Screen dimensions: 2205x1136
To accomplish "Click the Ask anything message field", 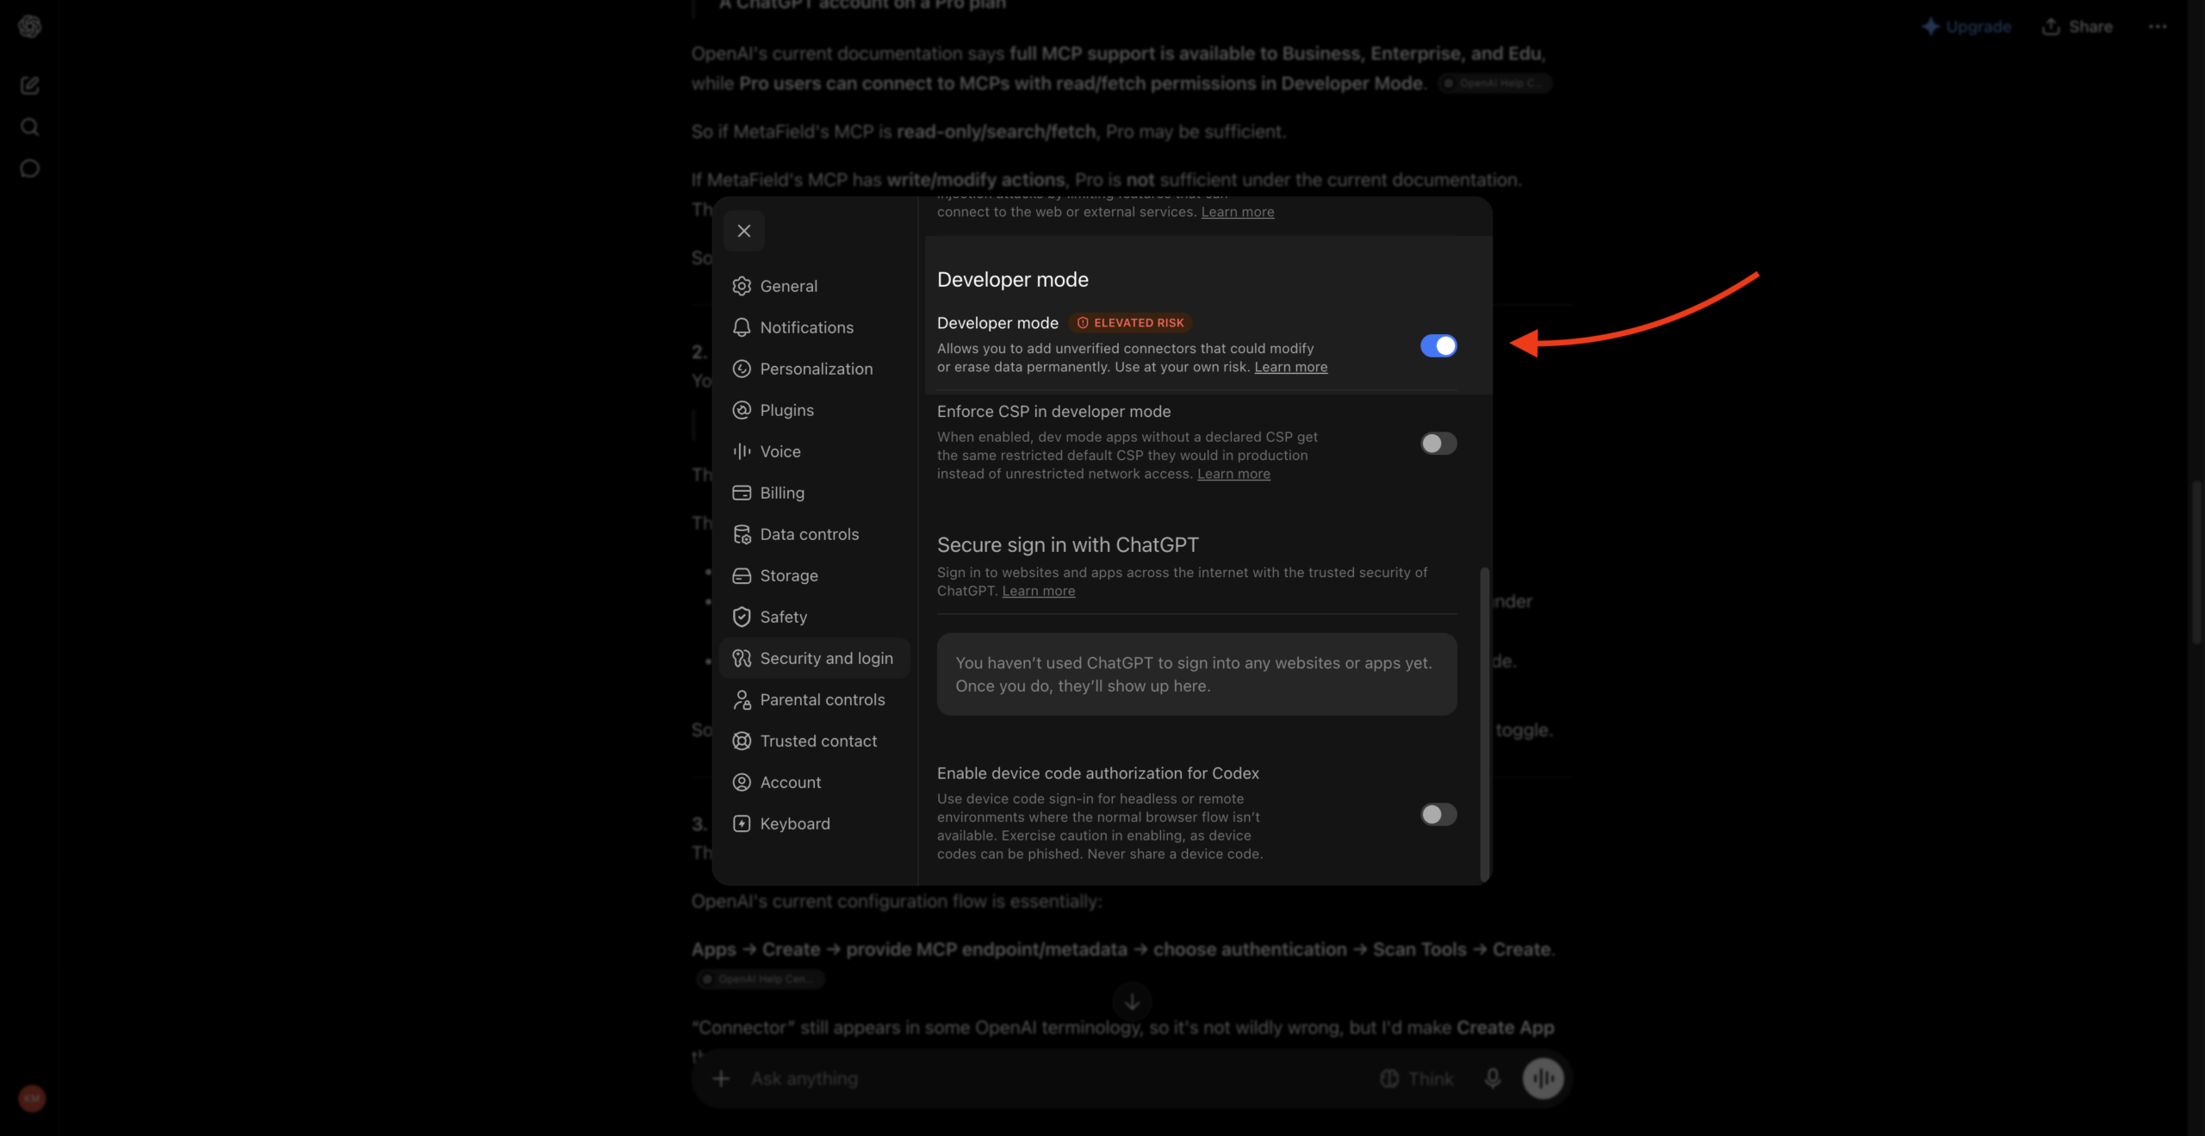I will click(x=1059, y=1078).
